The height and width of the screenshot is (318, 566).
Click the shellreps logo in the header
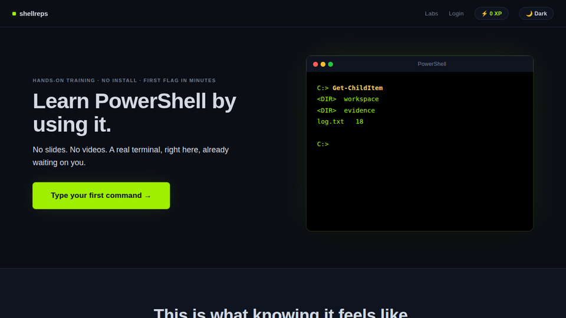(30, 14)
